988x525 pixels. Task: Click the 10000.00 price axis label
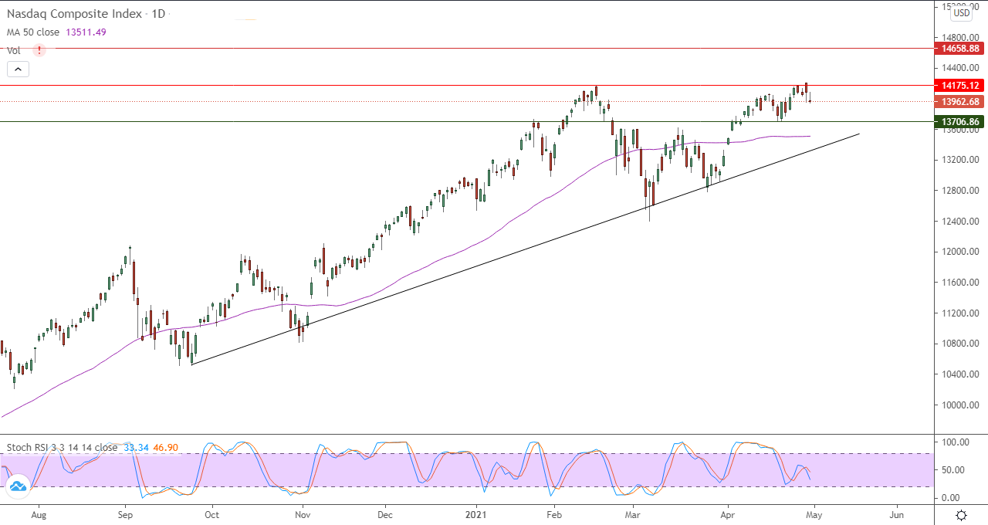[961, 405]
